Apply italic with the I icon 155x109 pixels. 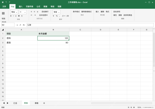[x=13, y=16]
